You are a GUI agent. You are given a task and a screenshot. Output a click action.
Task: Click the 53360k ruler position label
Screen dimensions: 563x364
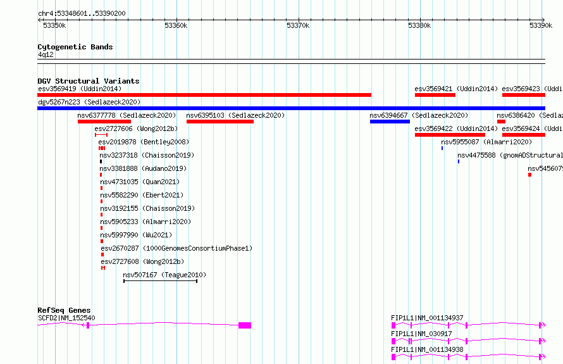[x=176, y=25]
